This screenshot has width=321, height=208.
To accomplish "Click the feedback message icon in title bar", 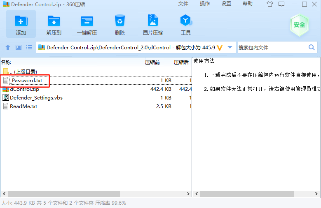I will pyautogui.click(x=281, y=4).
